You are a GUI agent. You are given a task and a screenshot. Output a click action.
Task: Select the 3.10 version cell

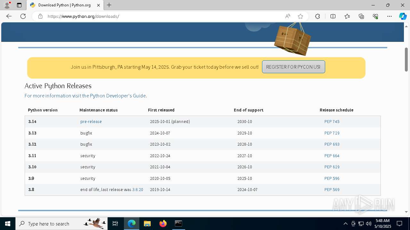pos(32,167)
